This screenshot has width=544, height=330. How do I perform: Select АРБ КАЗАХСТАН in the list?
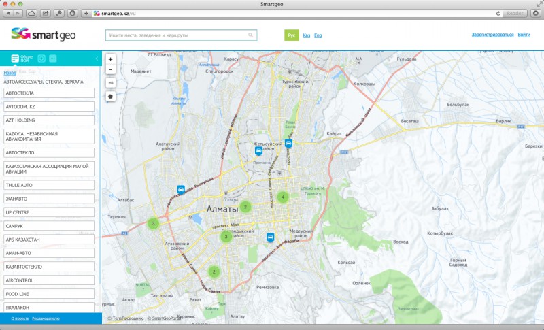point(49,240)
